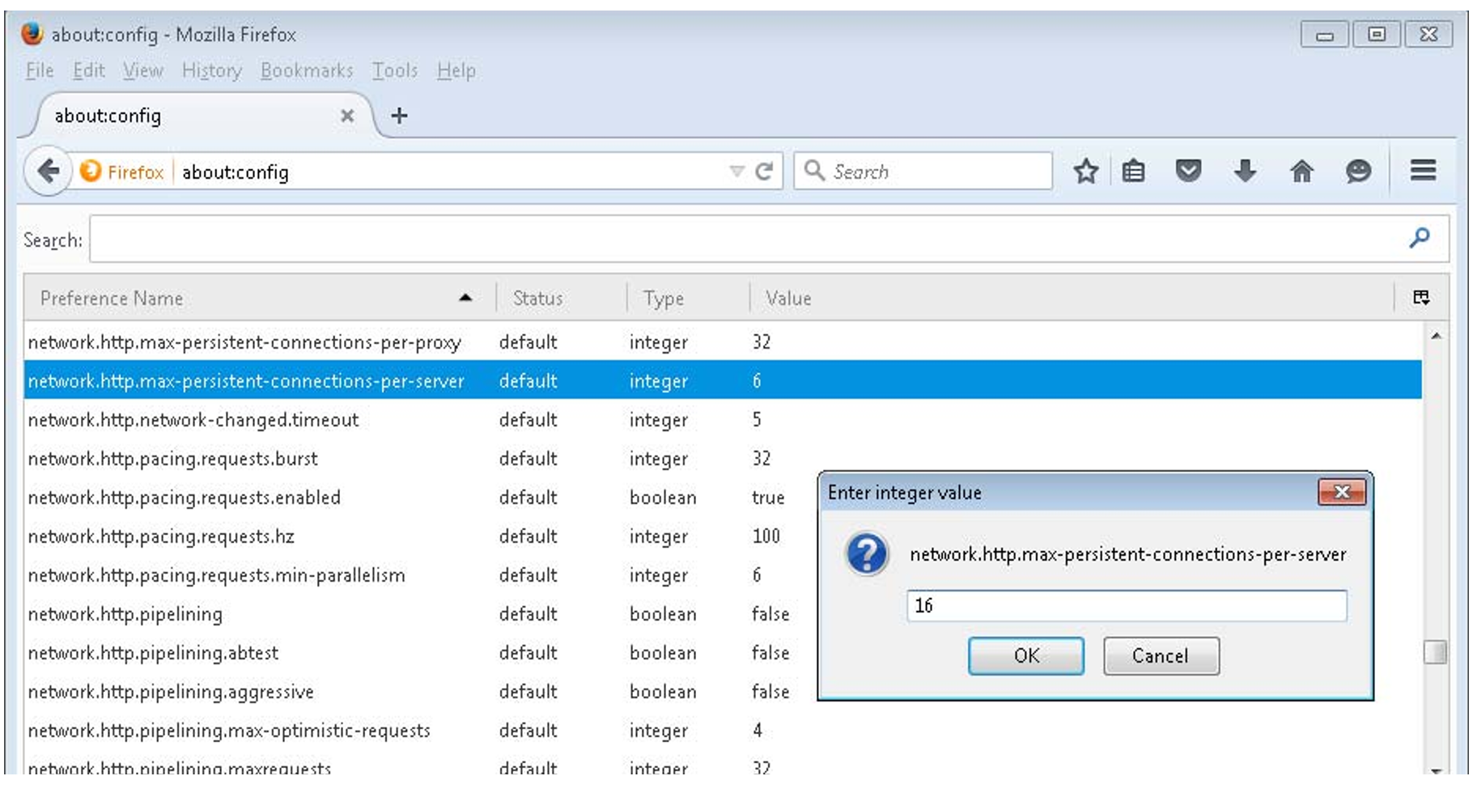
Task: Open the Tools menu
Action: pyautogui.click(x=394, y=71)
